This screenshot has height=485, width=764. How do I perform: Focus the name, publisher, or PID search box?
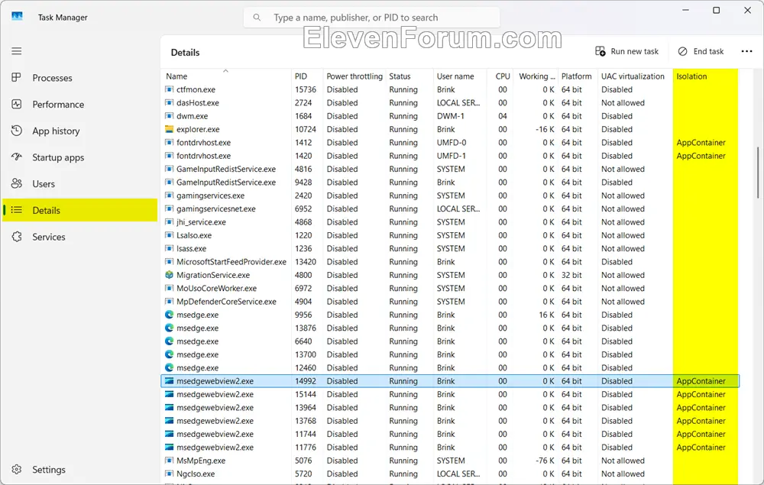click(371, 18)
